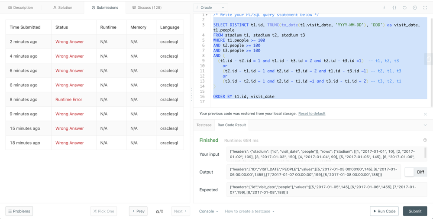433x219 pixels.
Task: Switch to the Testcase tab
Action: [x=204, y=125]
